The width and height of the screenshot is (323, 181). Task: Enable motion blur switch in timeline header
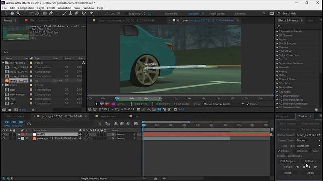[x=128, y=124]
